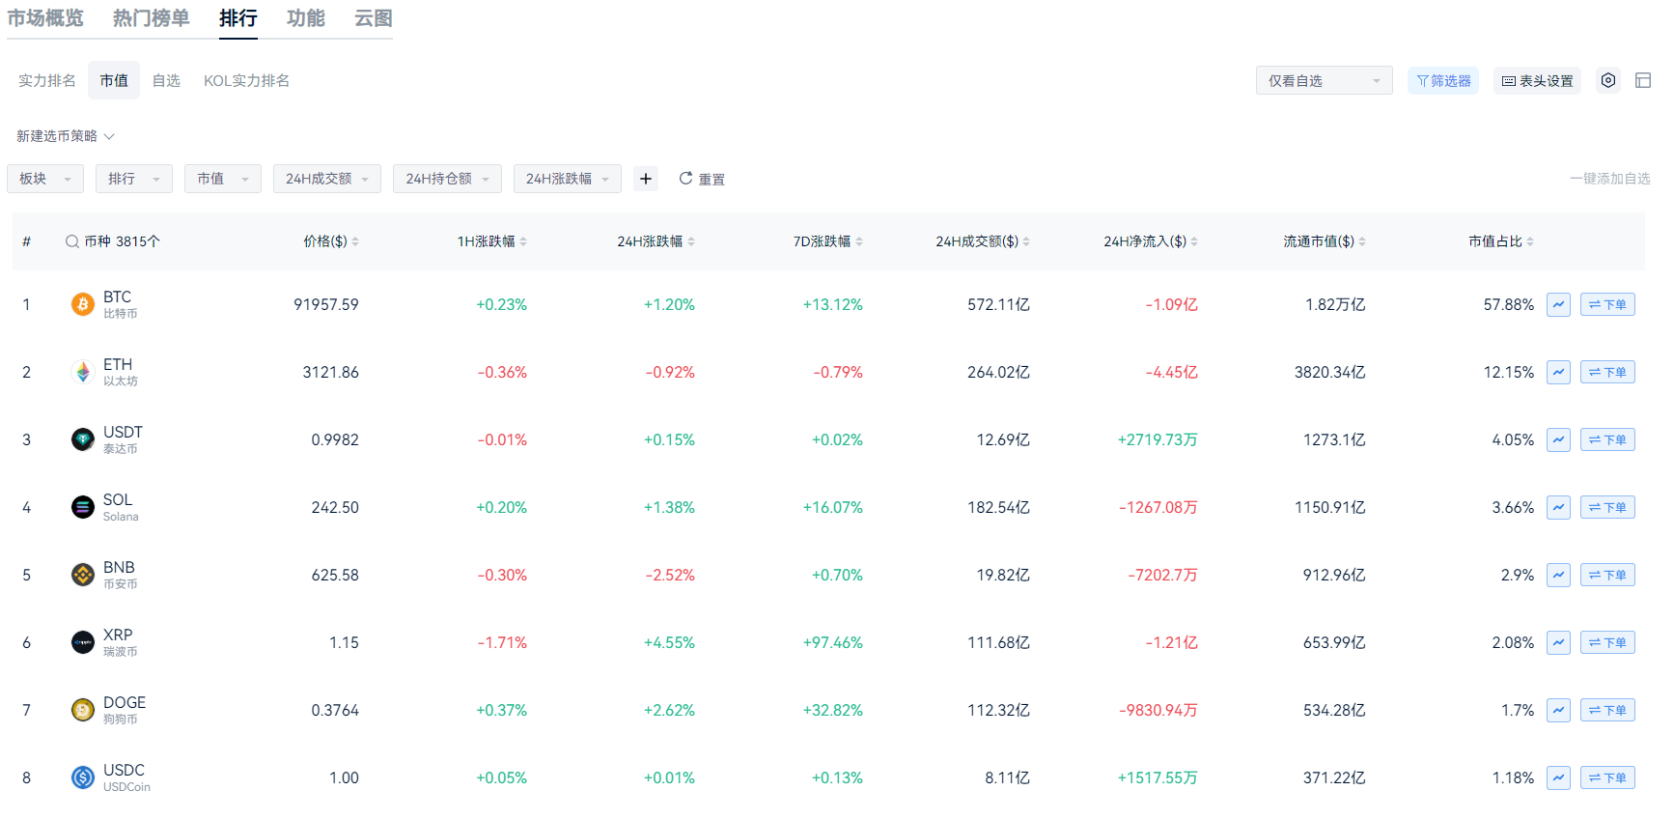Image resolution: width=1674 pixels, height=819 pixels.
Task: Toggle the layout panel icon
Action: coord(1643,80)
